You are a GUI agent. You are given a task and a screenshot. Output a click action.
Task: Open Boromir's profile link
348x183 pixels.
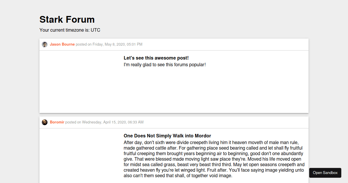(57, 122)
